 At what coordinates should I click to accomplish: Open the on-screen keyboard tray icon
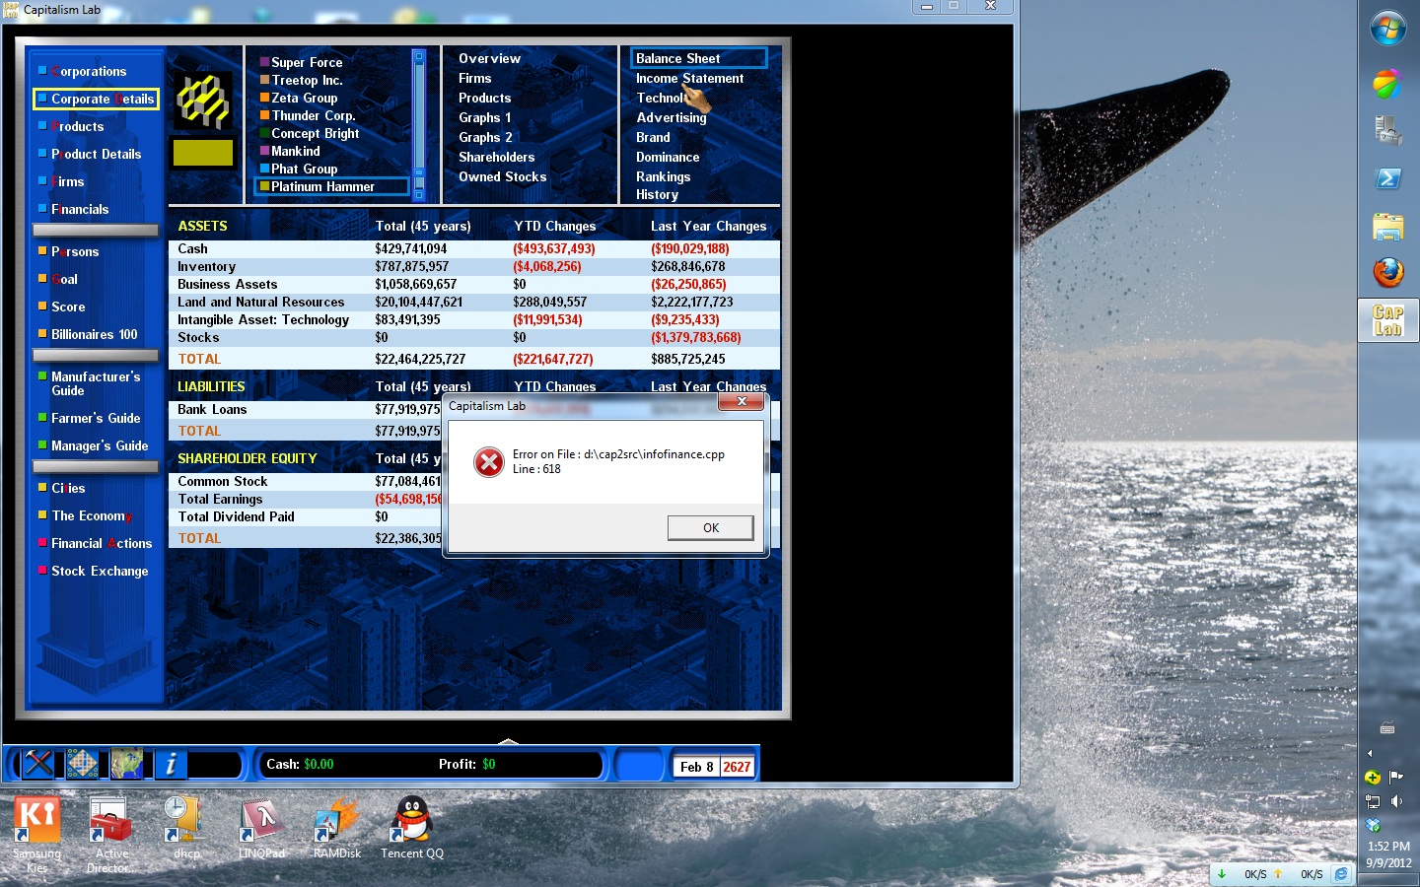pyautogui.click(x=1387, y=728)
